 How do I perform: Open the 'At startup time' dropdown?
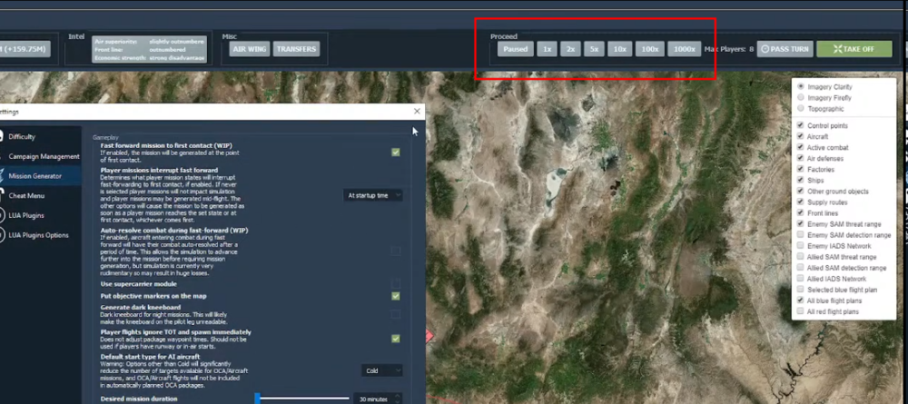tap(373, 195)
